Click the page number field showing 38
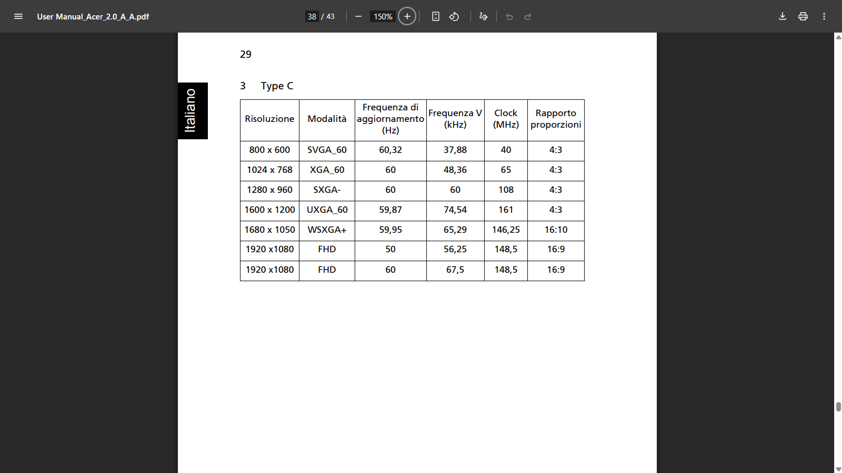 click(x=312, y=16)
